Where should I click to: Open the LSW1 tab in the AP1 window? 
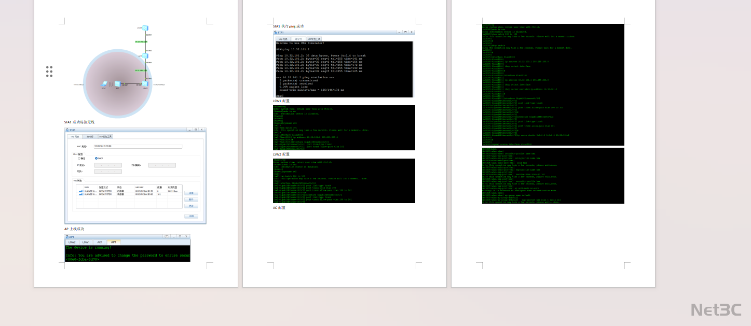86,242
